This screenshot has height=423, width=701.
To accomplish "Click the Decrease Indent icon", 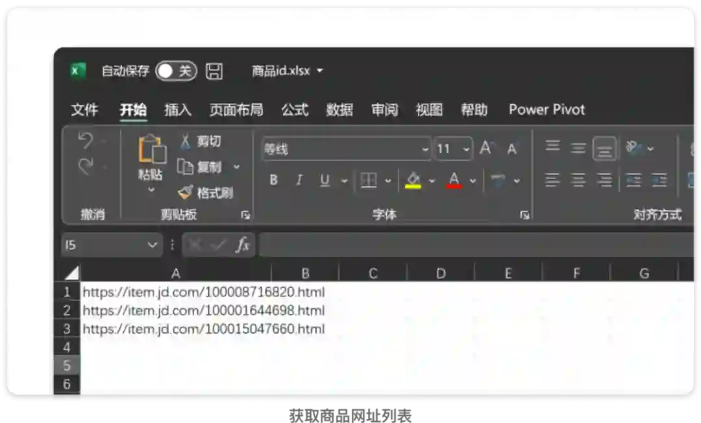I will pos(633,180).
